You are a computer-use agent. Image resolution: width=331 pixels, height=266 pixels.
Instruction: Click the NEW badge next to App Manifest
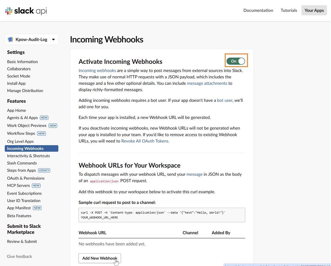[x=37, y=208]
